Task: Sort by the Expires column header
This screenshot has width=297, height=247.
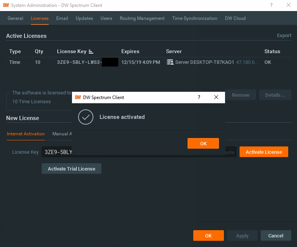Action: (130, 52)
